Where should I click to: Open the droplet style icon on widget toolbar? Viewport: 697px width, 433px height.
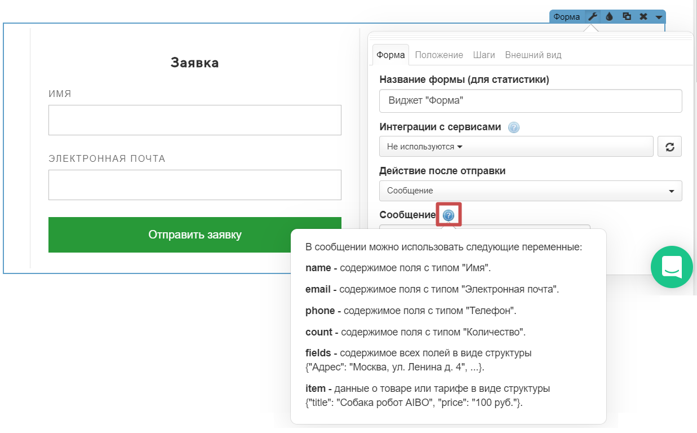pyautogui.click(x=609, y=16)
